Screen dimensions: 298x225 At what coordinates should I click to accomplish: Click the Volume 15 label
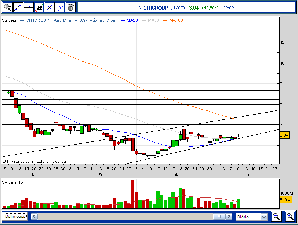12,182
